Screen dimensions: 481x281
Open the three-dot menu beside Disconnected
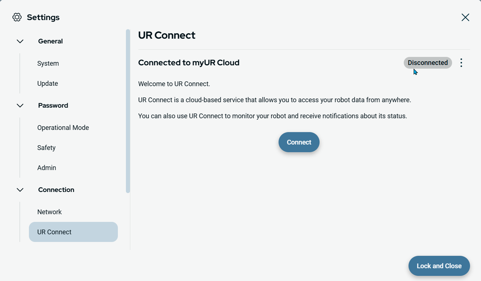[461, 63]
